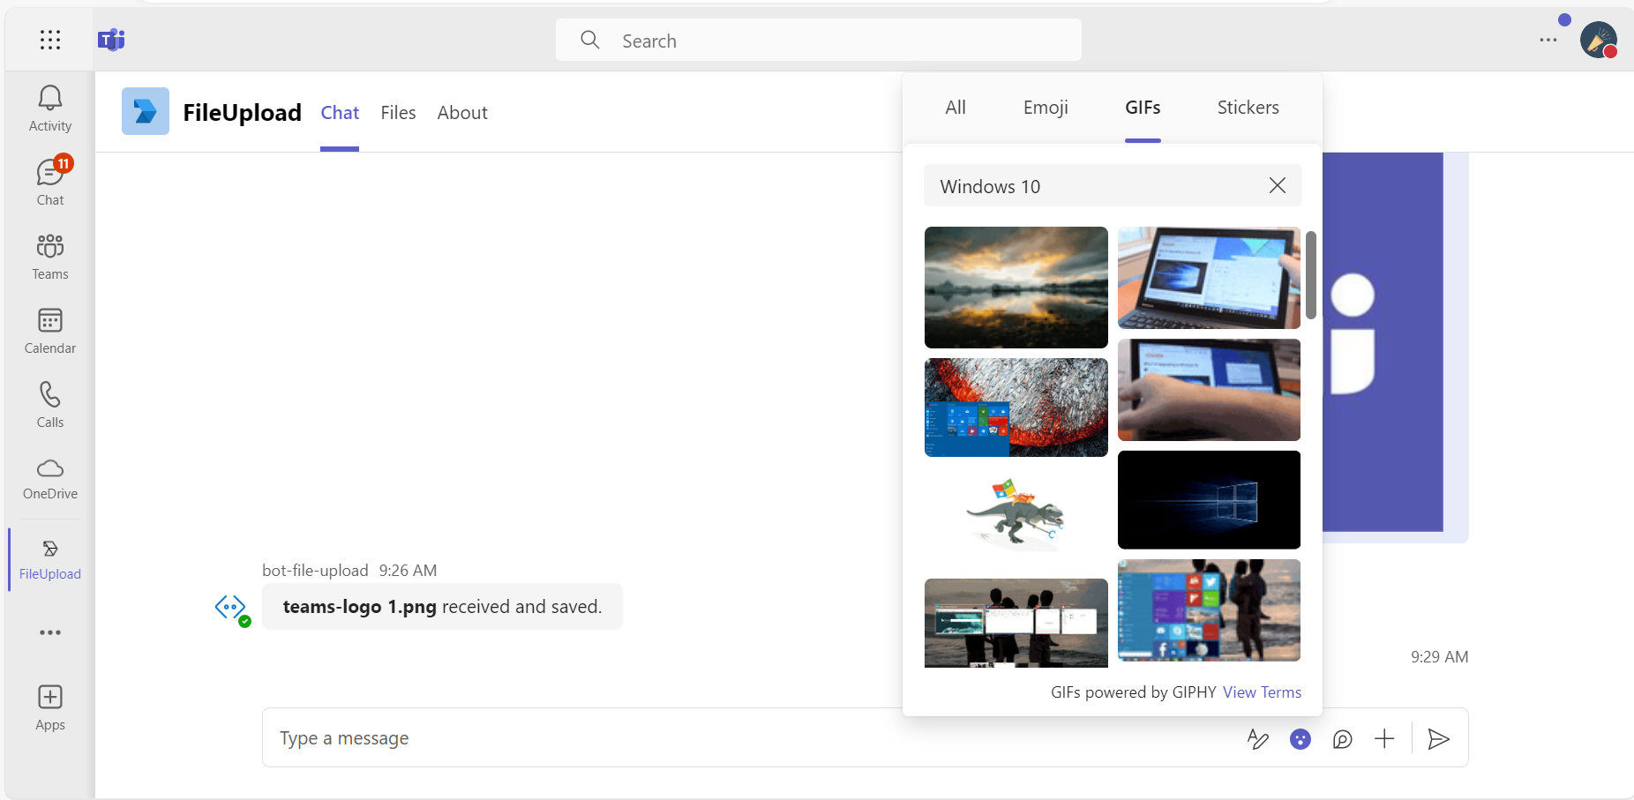This screenshot has height=800, width=1634.
Task: Click the Microsoft Teams logo
Action: point(111,40)
